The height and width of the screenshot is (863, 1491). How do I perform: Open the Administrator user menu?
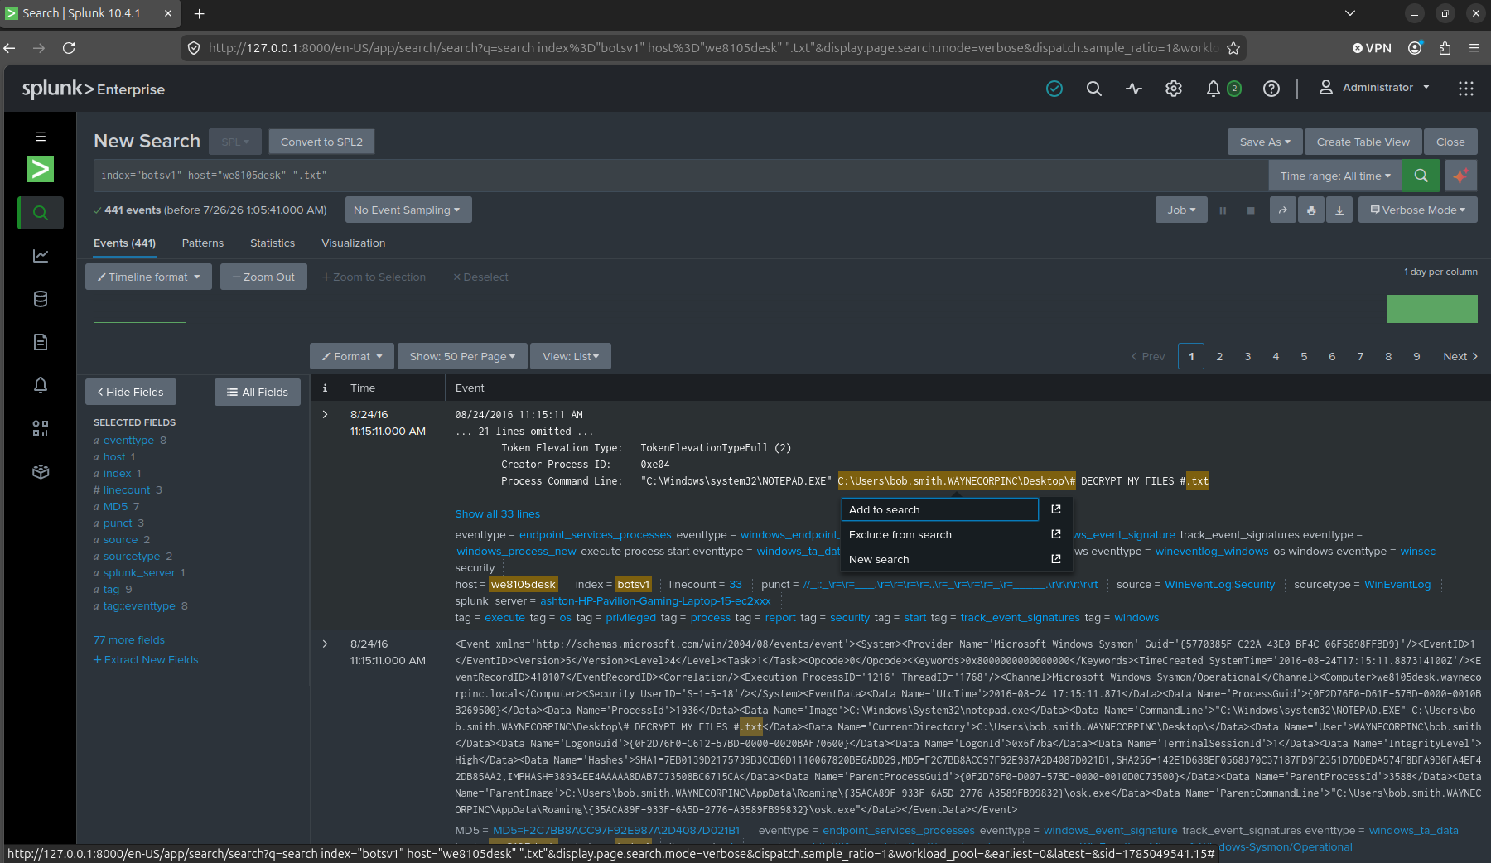[1374, 88]
